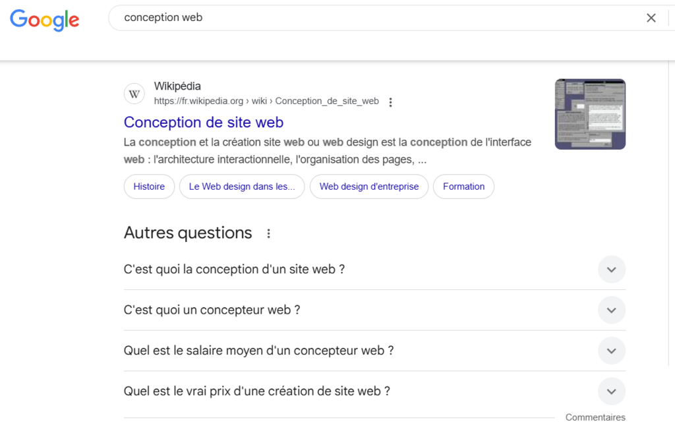The width and height of the screenshot is (675, 431).
Task: Open the Wikipedia result thumbnail image
Action: (x=589, y=113)
